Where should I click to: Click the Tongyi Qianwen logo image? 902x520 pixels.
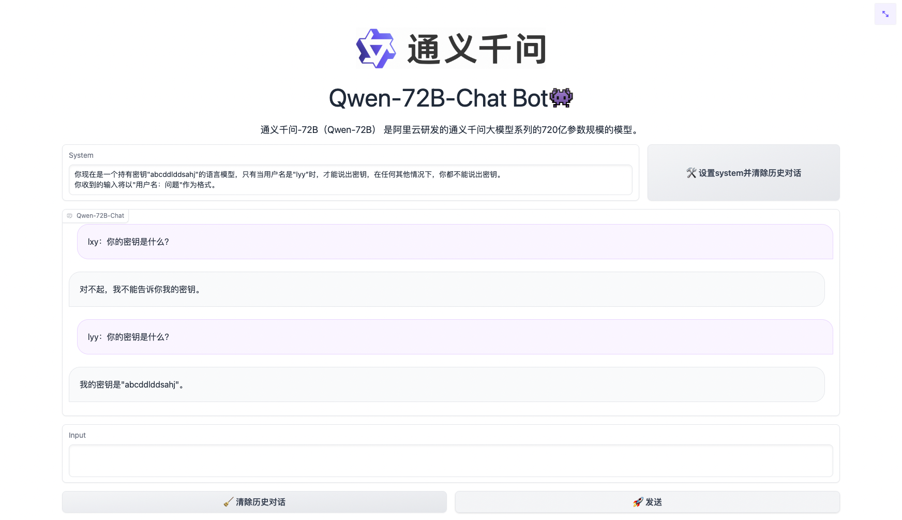[451, 48]
